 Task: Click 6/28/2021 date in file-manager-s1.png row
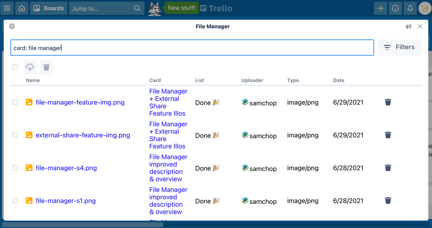[348, 201]
